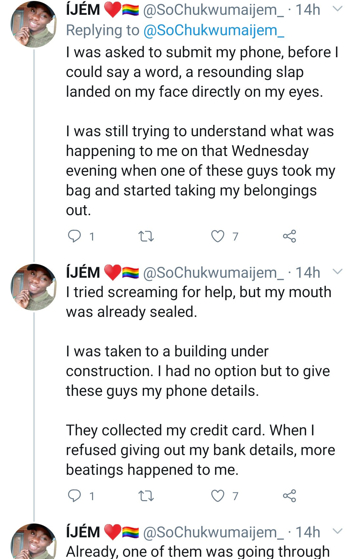Tap the ÍJÉM display name on second tweet

(83, 273)
